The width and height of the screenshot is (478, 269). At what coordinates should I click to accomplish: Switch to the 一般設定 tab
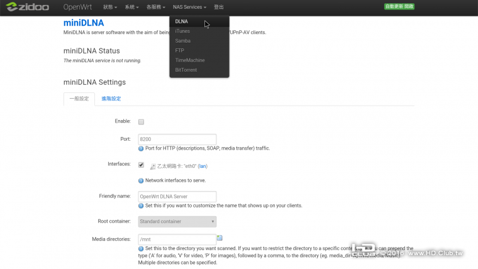79,99
